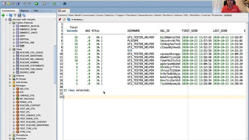249x140 pixels.
Task: Open the Identifiers sub-tab
Action: (195, 15)
